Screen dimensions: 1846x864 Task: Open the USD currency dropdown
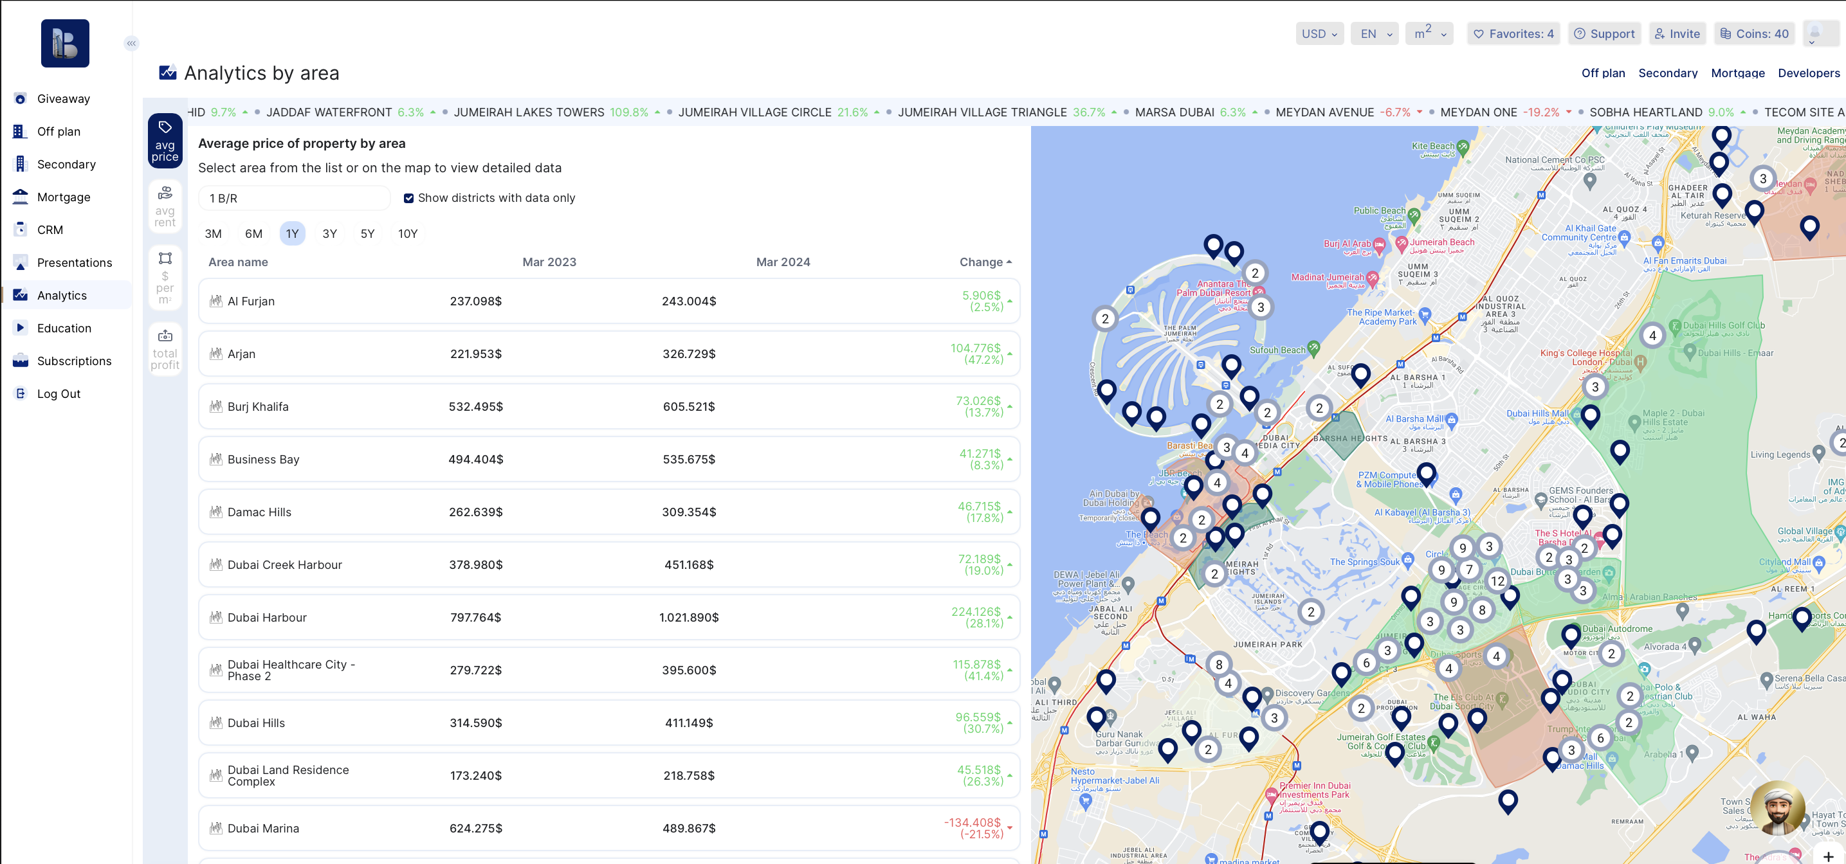tap(1319, 33)
